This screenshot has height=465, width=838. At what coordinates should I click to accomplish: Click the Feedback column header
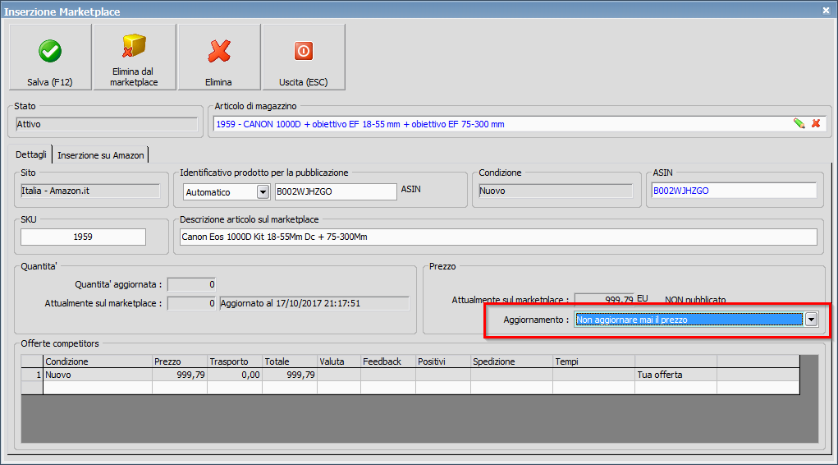[388, 361]
